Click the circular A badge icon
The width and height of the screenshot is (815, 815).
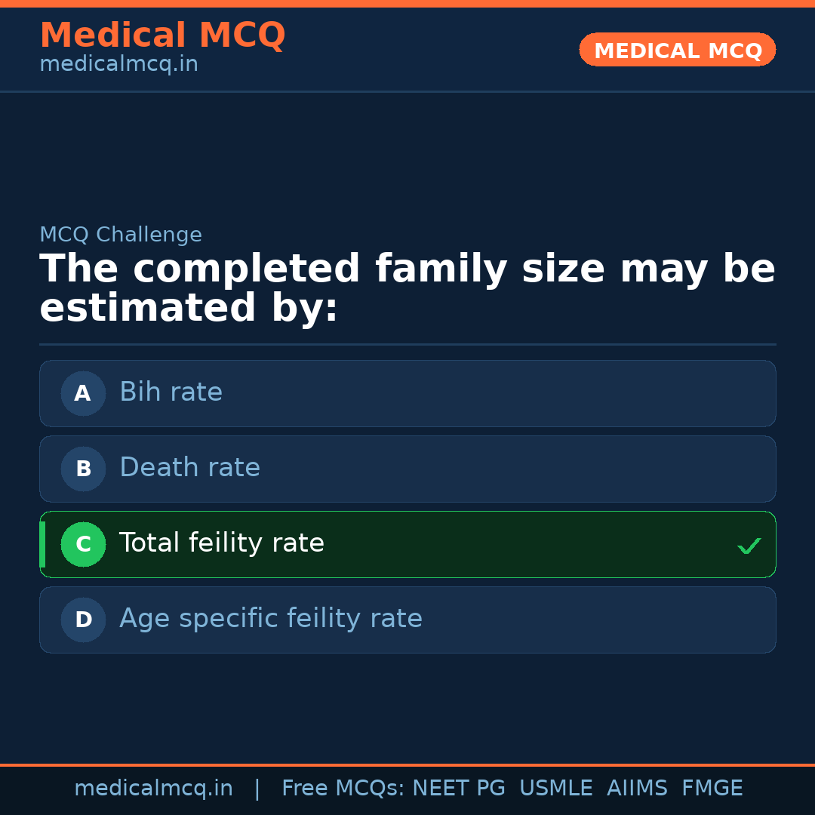point(83,393)
